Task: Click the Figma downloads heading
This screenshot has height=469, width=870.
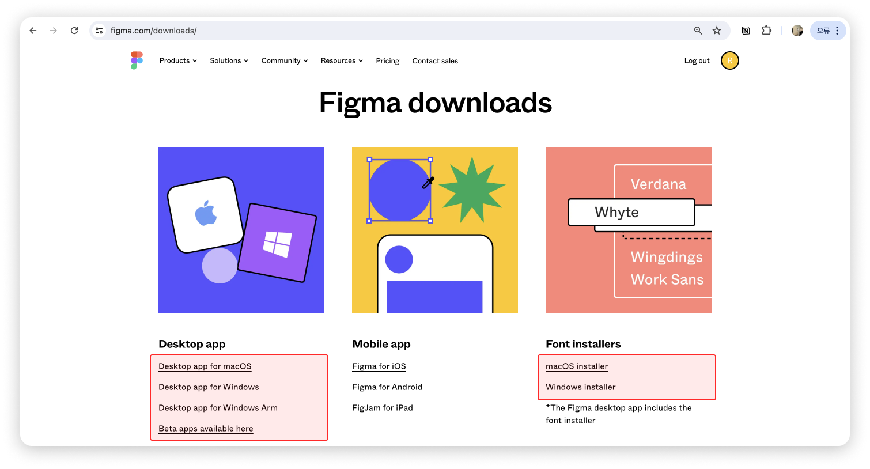Action: [x=436, y=103]
